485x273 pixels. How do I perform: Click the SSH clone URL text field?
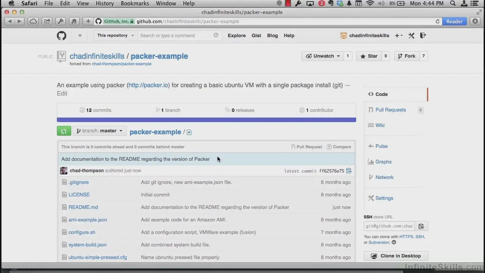[x=389, y=226]
